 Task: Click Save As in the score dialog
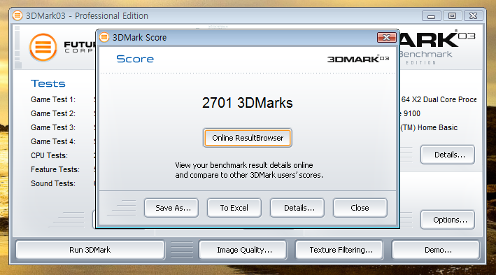[171, 208]
